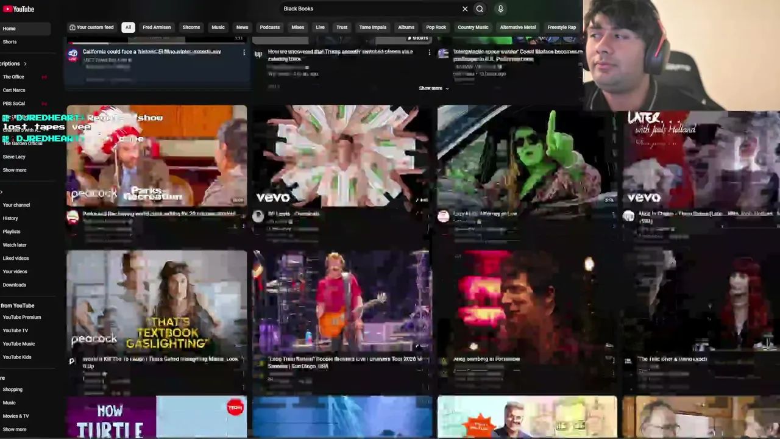Expand the Show more chevron below the news row
Viewport: 780px width, 439px height.
pos(434,88)
